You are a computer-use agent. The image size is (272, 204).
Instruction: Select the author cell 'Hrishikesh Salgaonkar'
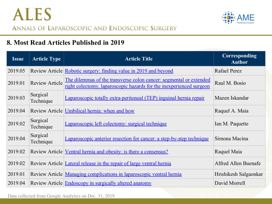tap(239, 174)
